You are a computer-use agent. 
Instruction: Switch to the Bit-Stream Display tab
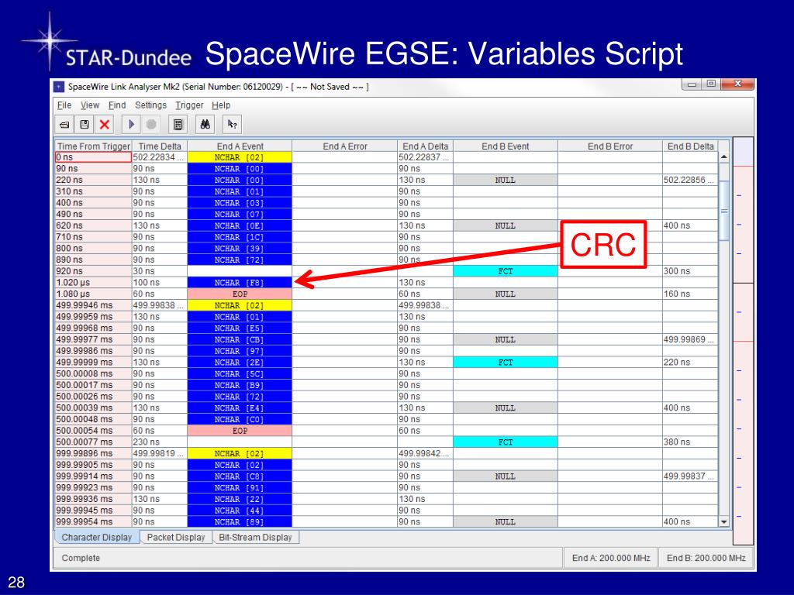255,538
